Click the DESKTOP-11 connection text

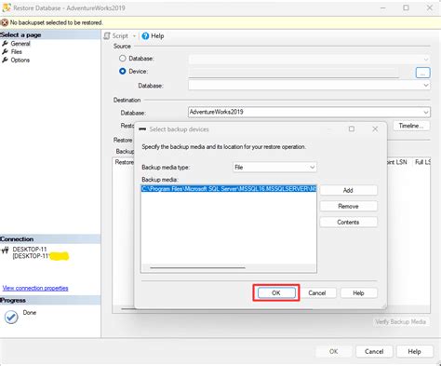tap(30, 250)
